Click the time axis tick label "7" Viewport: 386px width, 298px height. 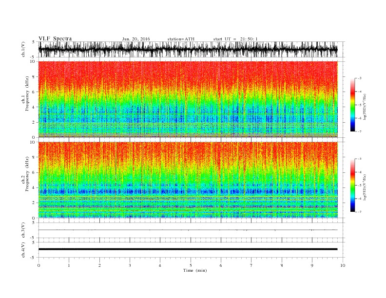251,265
